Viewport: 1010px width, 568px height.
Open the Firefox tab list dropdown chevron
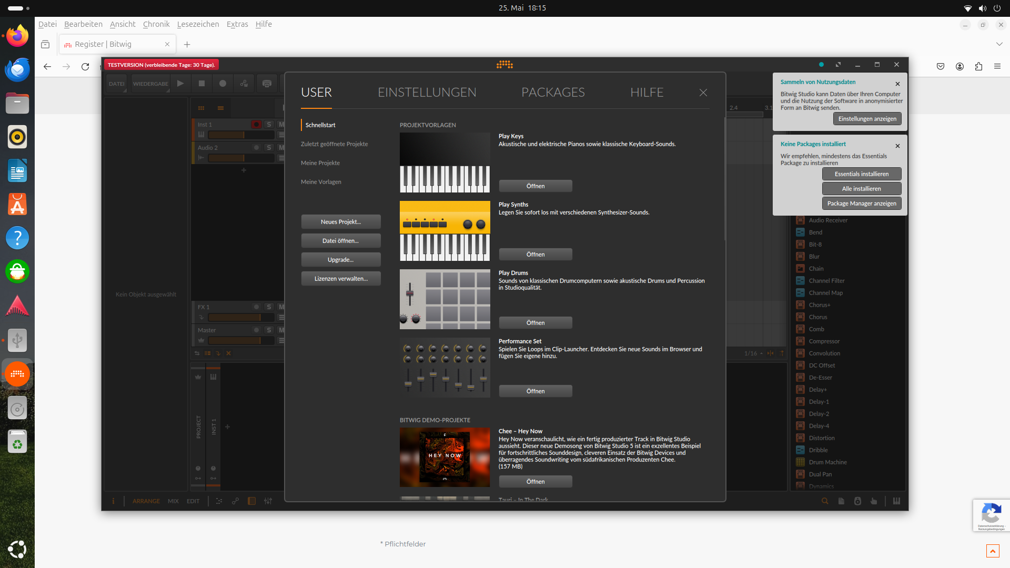coord(999,44)
